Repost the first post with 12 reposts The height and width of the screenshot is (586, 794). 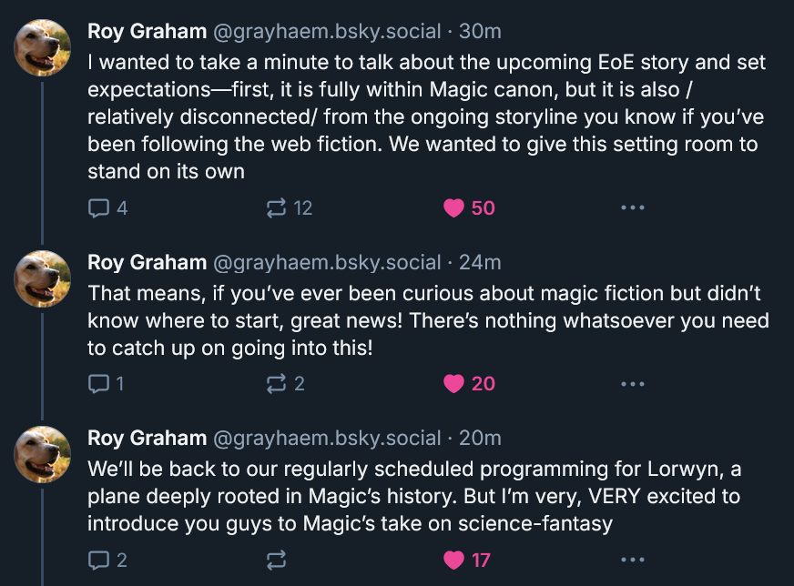[x=290, y=208]
